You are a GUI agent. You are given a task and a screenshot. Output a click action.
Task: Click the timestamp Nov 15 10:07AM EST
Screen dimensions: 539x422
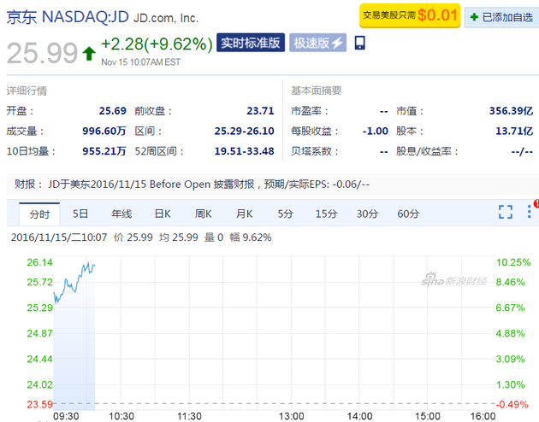[140, 62]
